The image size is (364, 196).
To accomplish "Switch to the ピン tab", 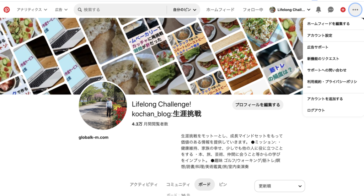I will pos(223,184).
